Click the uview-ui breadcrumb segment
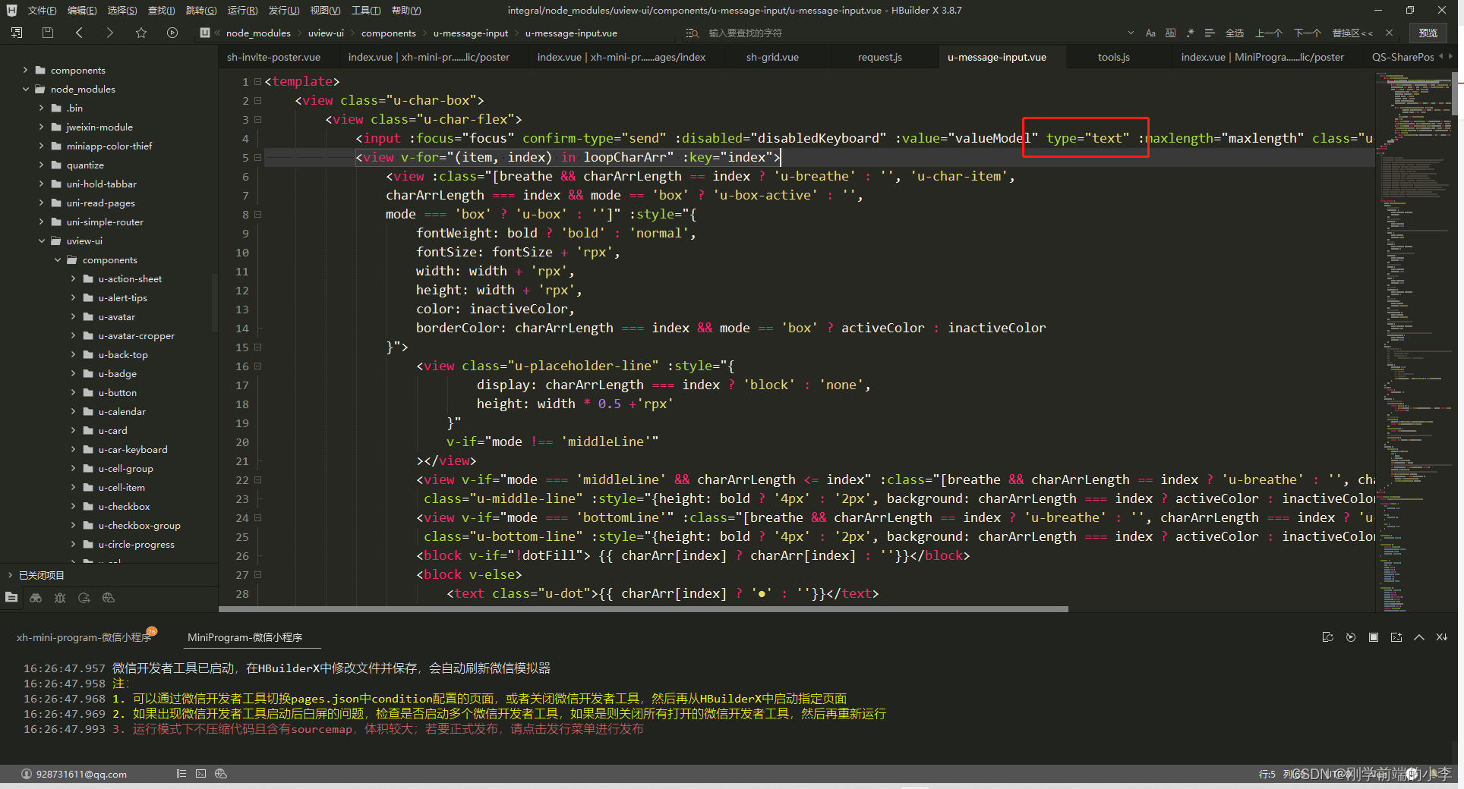This screenshot has width=1464, height=789. coord(326,33)
